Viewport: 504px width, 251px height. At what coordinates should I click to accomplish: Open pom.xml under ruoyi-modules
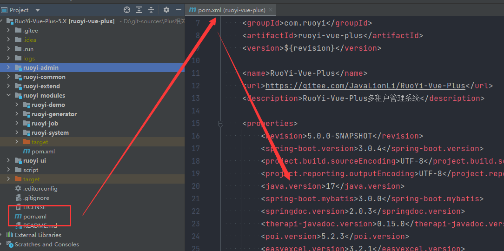click(x=43, y=152)
